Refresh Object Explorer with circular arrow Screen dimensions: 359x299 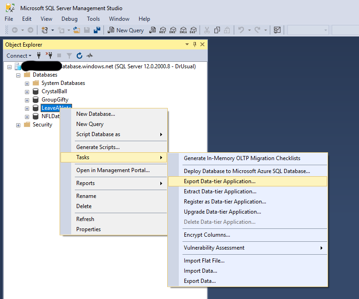tap(79, 55)
